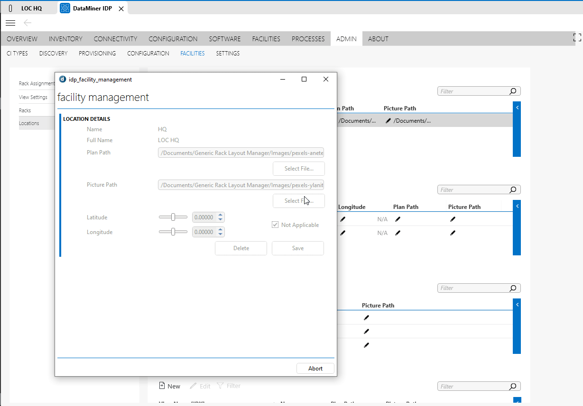The width and height of the screenshot is (583, 406).
Task: Click Select File for Picture Path
Action: (299, 201)
